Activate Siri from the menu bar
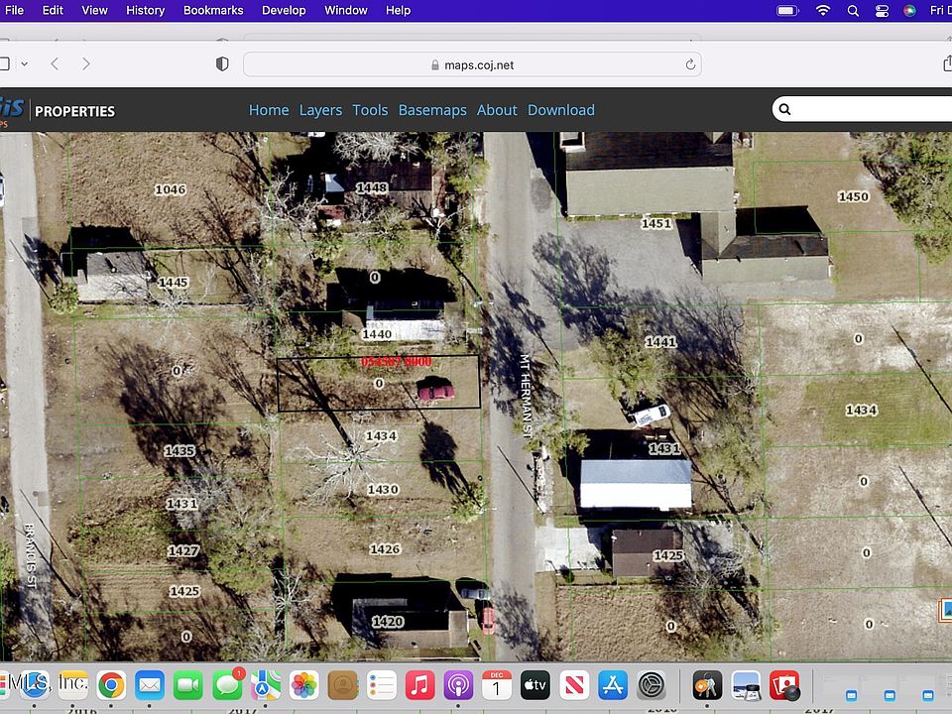Image resolution: width=952 pixels, height=714 pixels. click(909, 10)
